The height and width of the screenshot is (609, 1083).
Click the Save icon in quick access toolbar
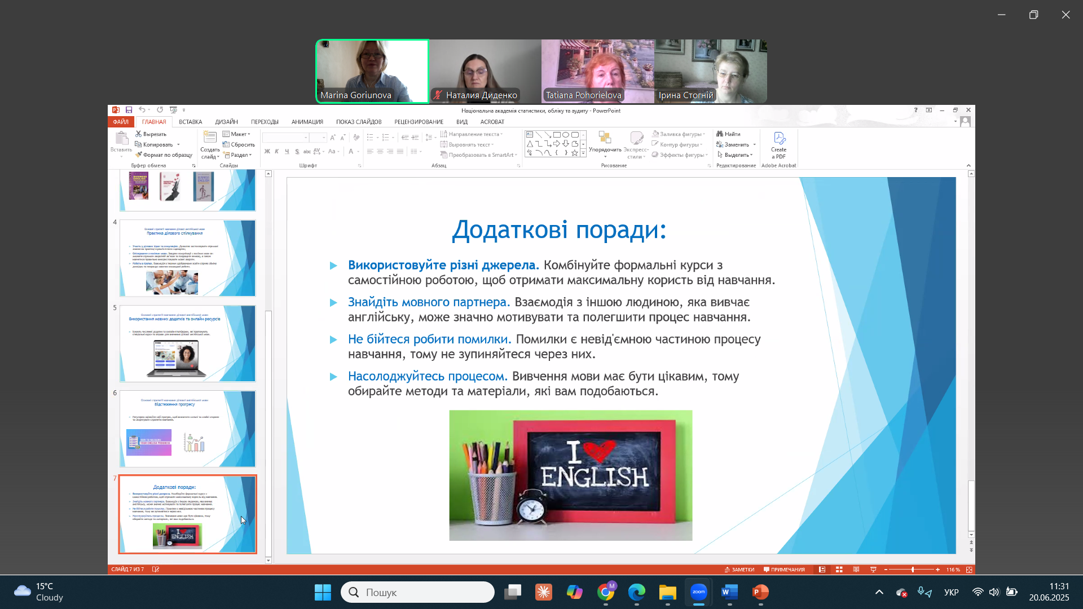pyautogui.click(x=129, y=110)
